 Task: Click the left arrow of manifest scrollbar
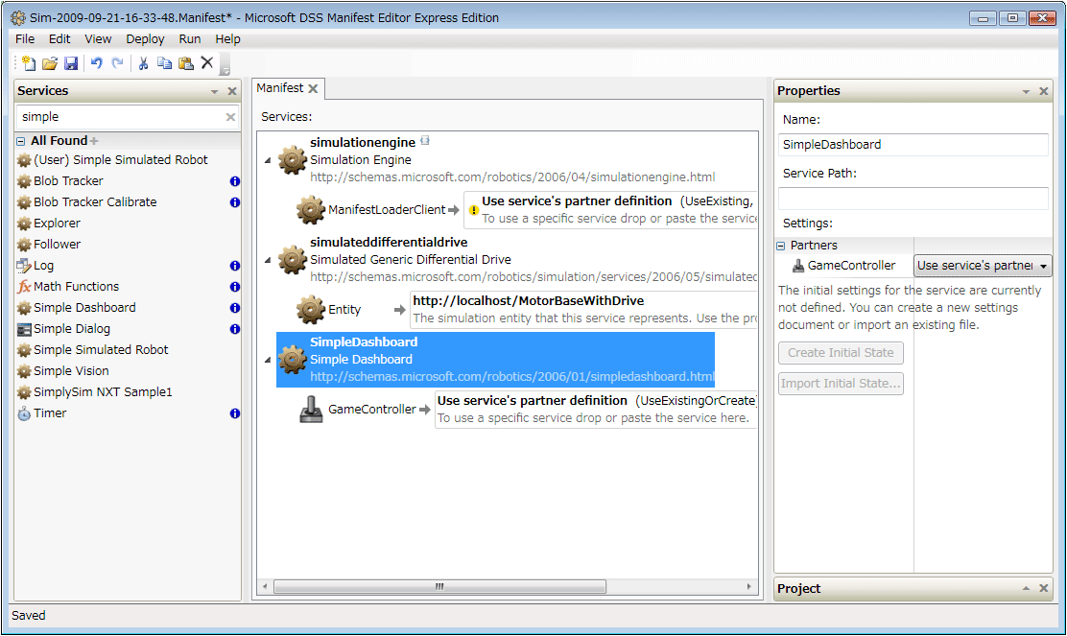[x=266, y=586]
